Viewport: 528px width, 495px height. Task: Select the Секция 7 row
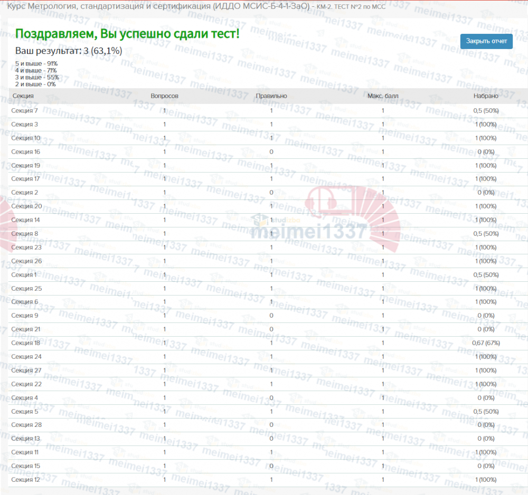pos(268,111)
